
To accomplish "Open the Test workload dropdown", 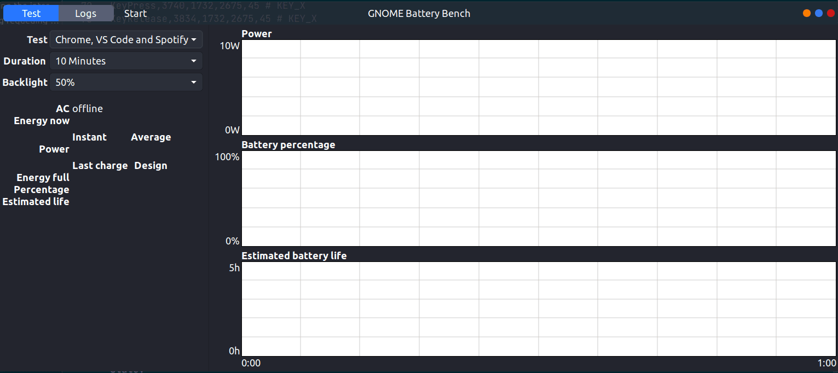I will point(126,39).
